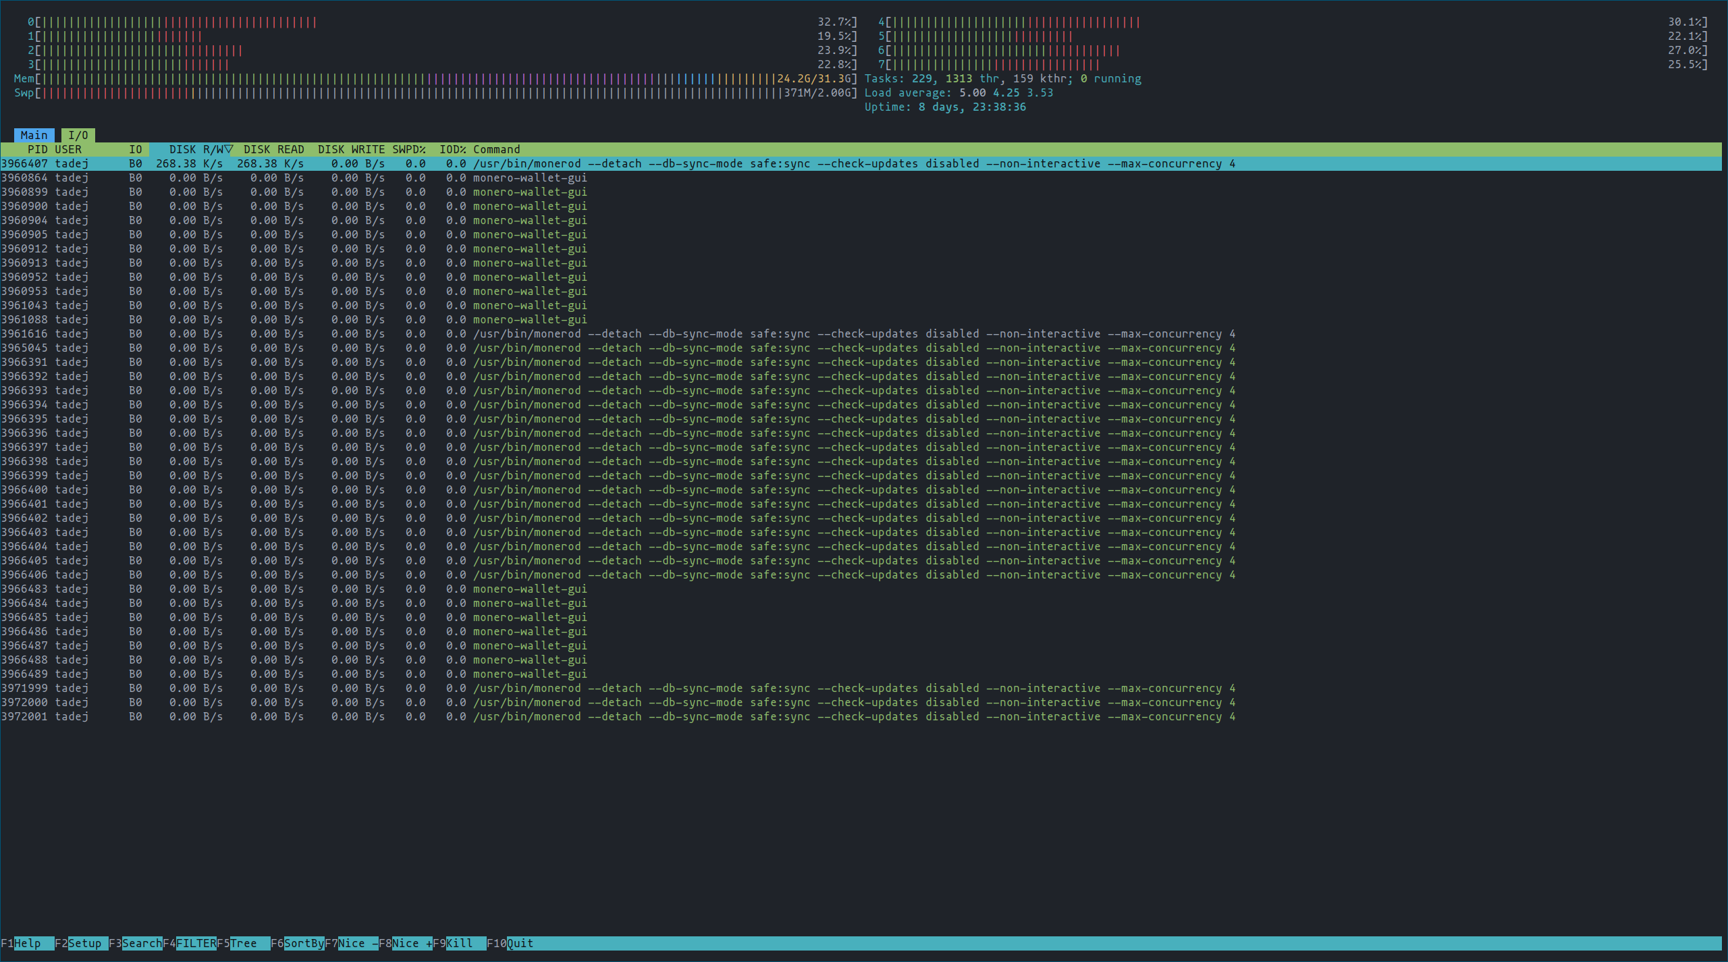
Task: Click the 371M/2.00G swap value
Action: [x=817, y=92]
